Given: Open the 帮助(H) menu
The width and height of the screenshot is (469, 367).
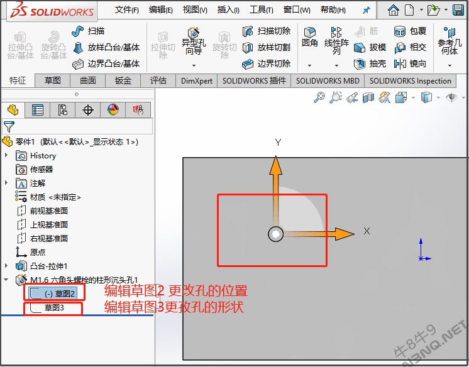Looking at the screenshot, I should tap(333, 10).
